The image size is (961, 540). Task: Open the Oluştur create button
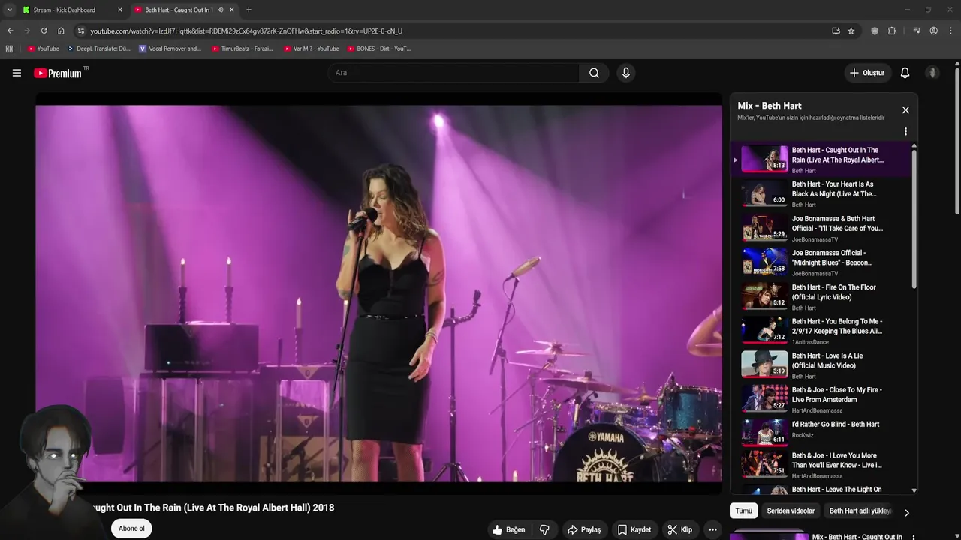867,73
